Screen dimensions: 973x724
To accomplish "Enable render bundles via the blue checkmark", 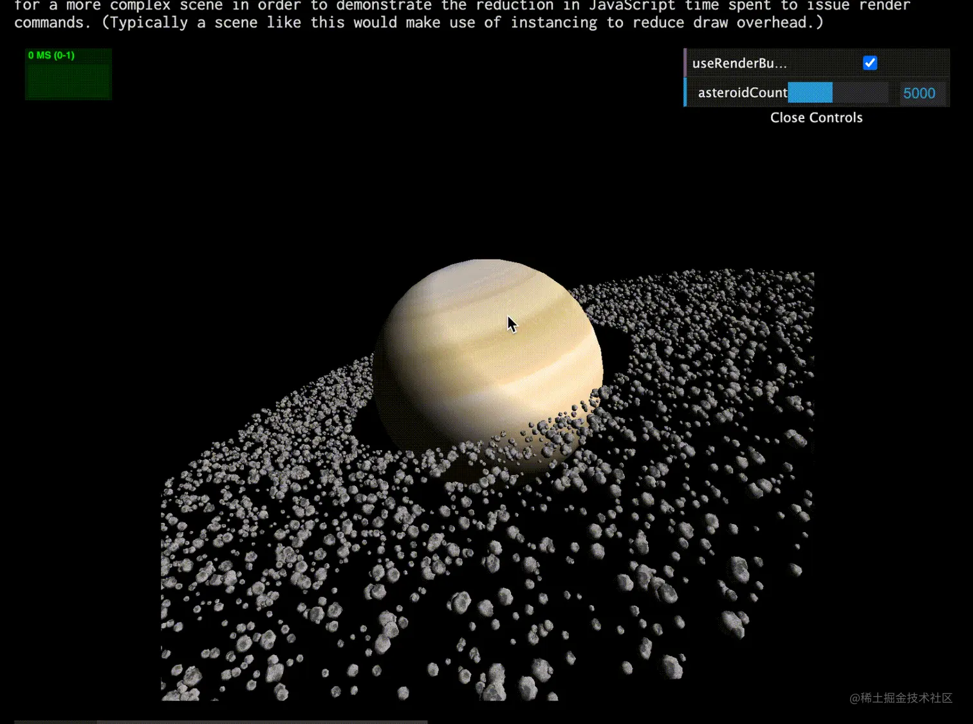I will pyautogui.click(x=870, y=63).
